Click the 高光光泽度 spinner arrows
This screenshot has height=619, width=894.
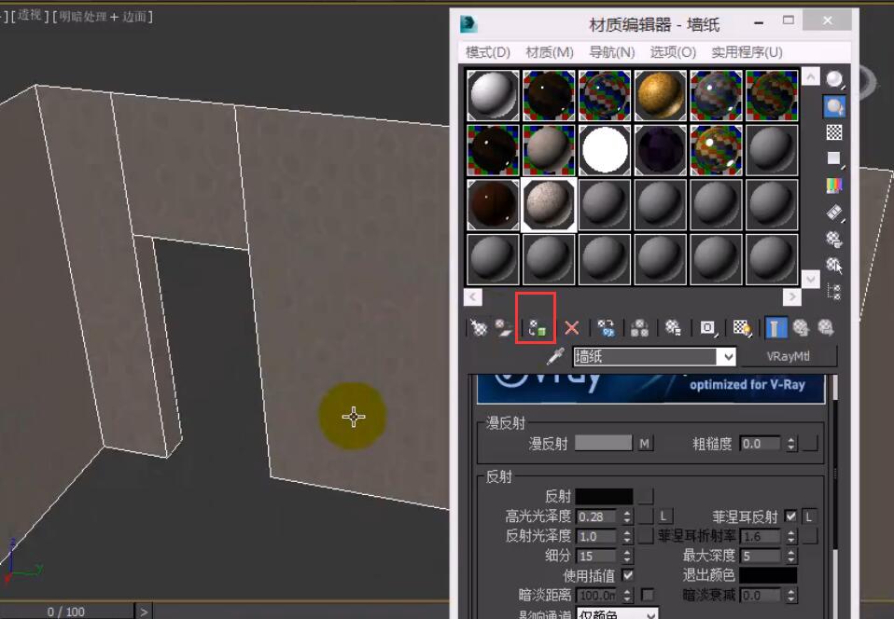[627, 516]
